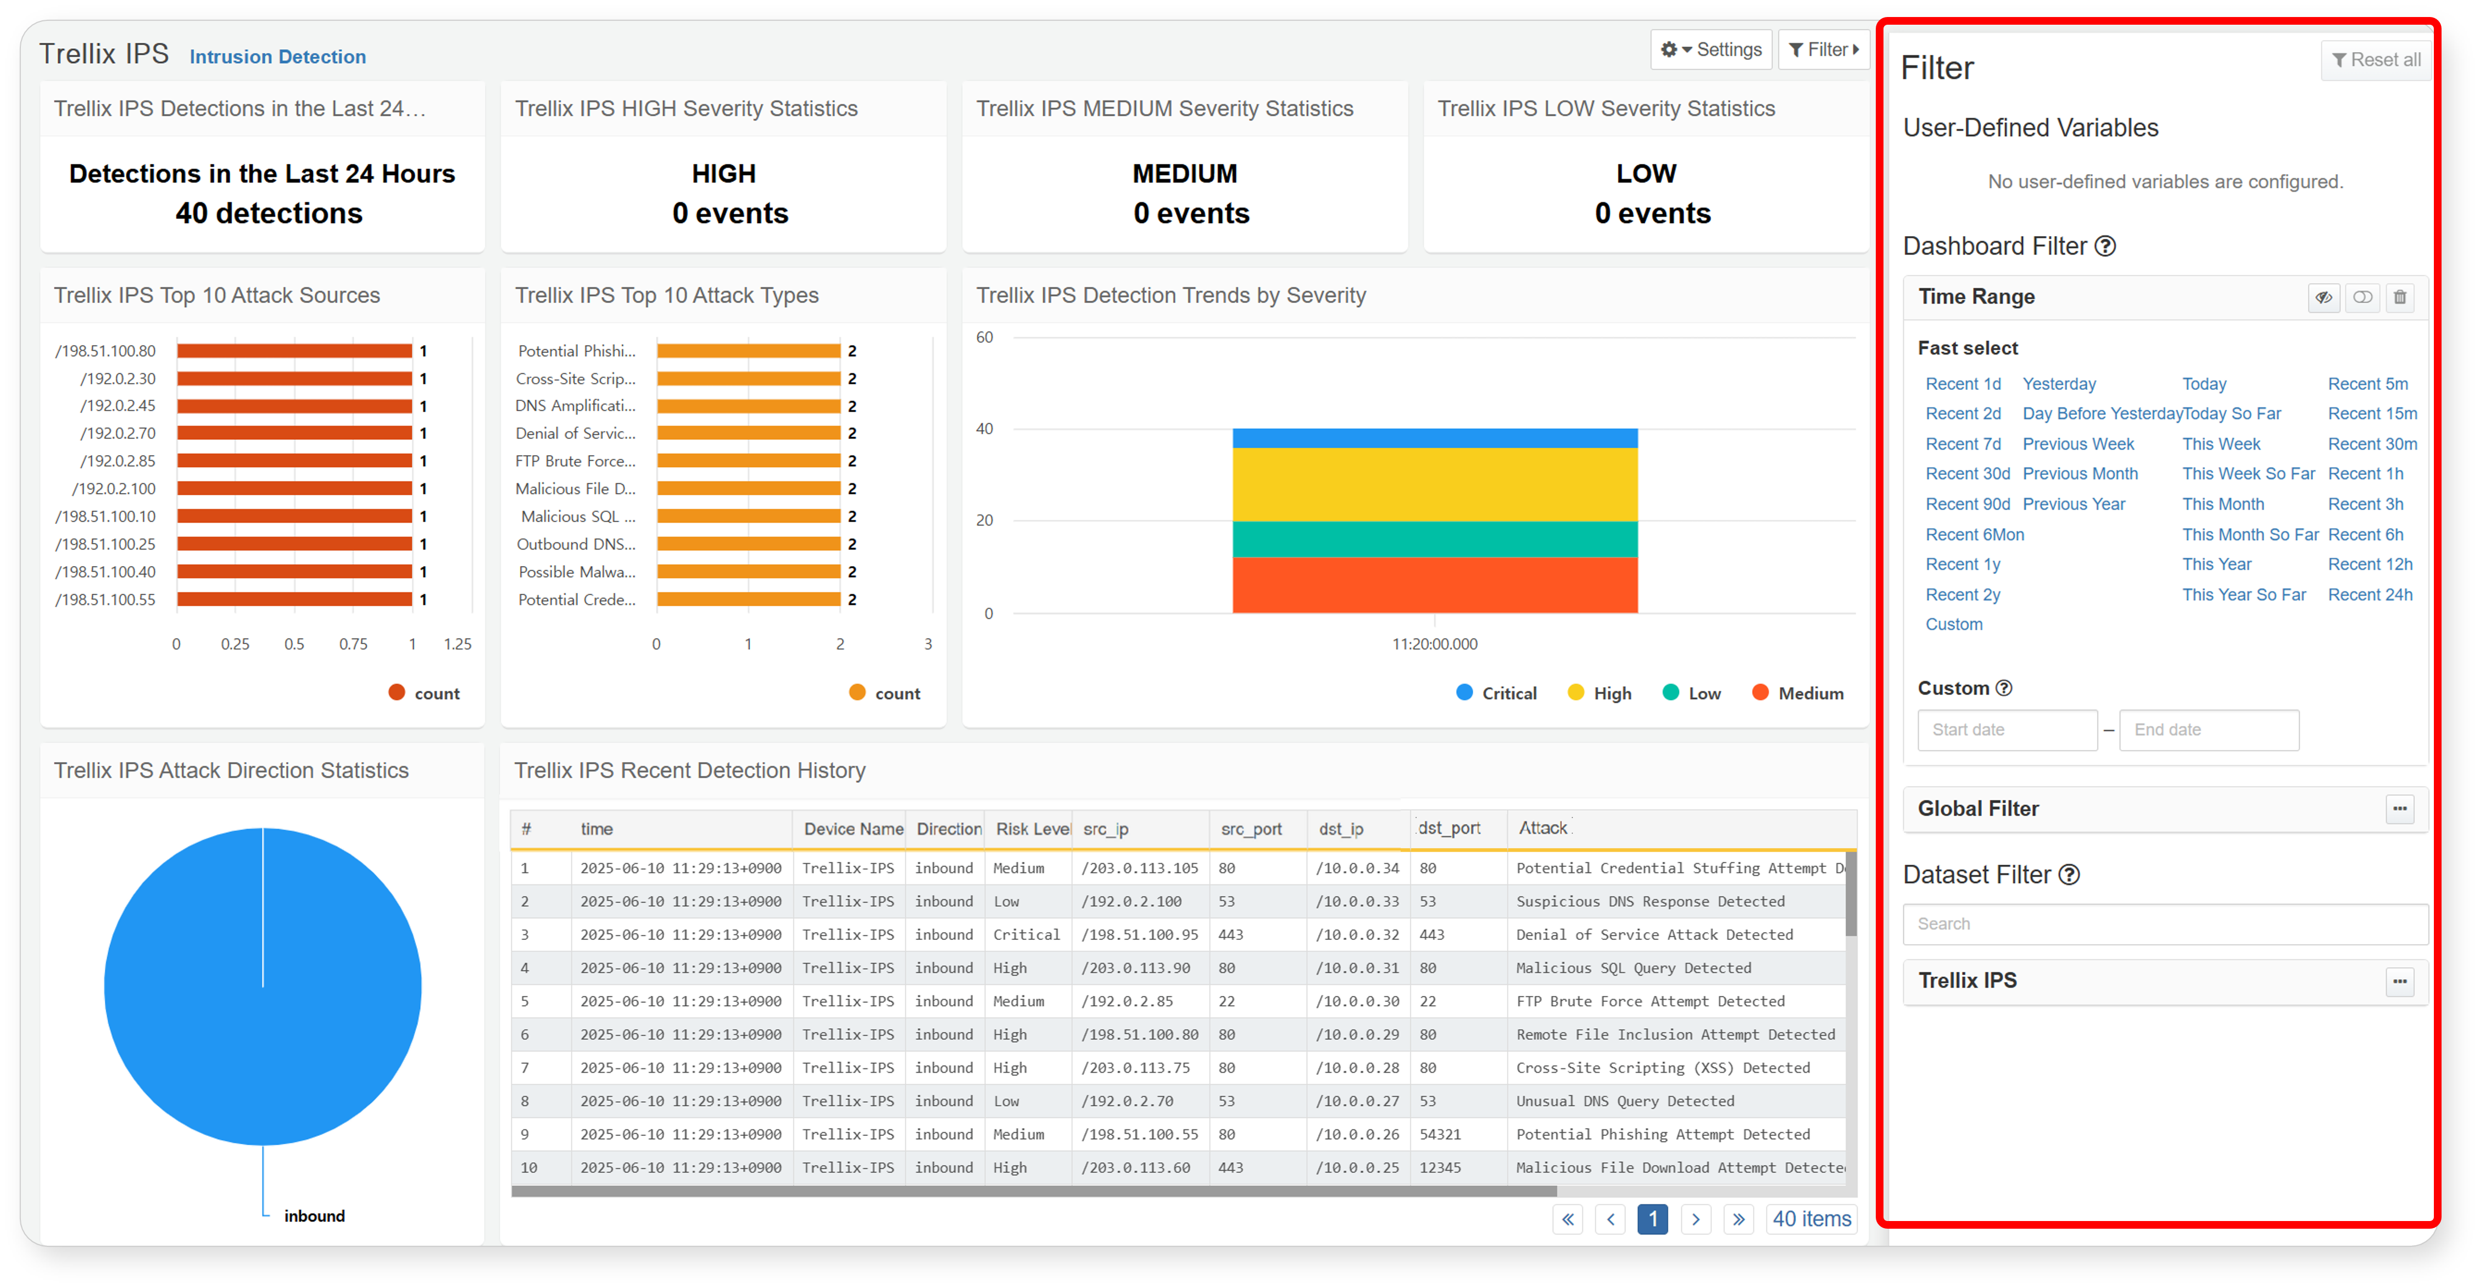Go to next page of detection history

1696,1220
